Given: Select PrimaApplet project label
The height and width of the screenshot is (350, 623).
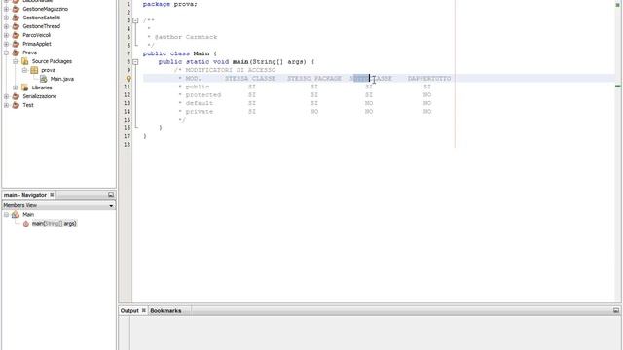Looking at the screenshot, I should 37,44.
